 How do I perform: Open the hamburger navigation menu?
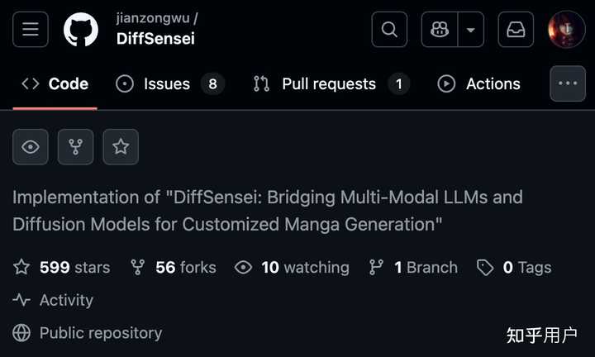click(31, 30)
